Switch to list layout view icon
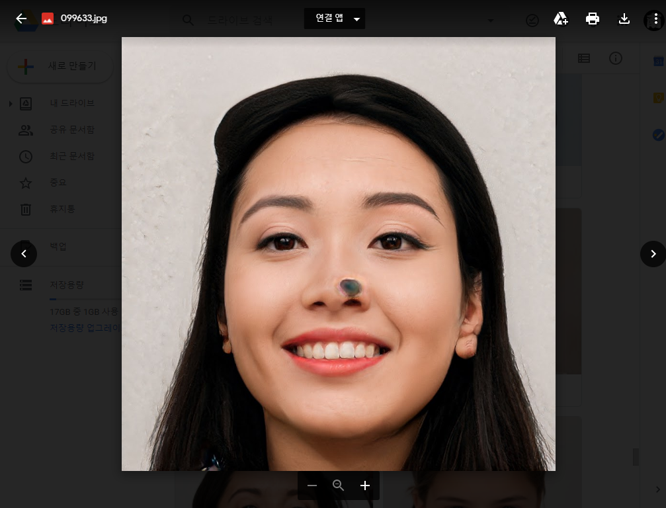The width and height of the screenshot is (666, 508). [583, 58]
